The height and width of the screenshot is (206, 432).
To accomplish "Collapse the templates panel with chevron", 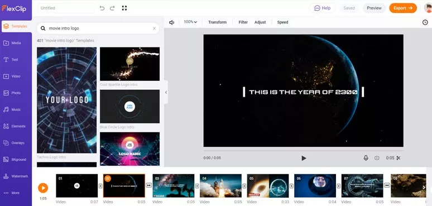I will pyautogui.click(x=166, y=92).
